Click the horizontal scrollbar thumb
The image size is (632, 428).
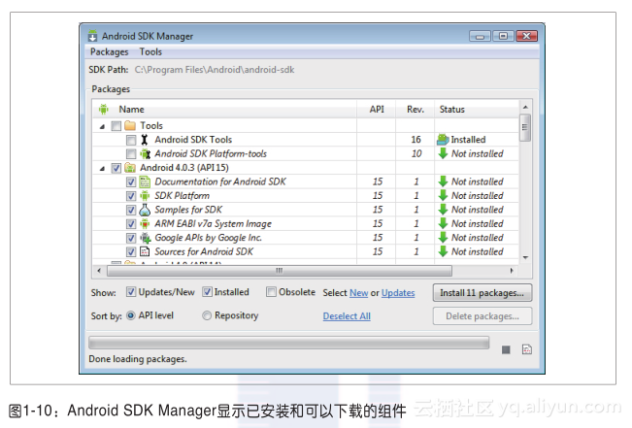pyautogui.click(x=280, y=271)
